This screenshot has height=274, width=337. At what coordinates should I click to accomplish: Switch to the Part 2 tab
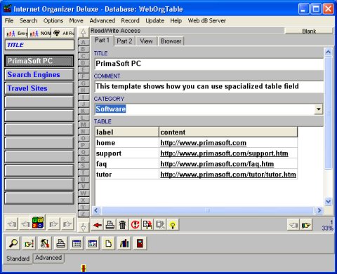click(x=124, y=41)
